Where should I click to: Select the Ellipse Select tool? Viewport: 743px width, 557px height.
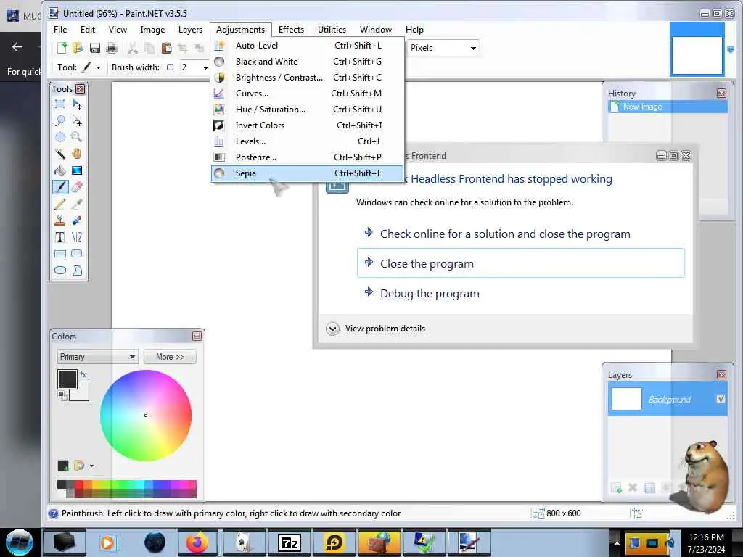click(x=60, y=137)
